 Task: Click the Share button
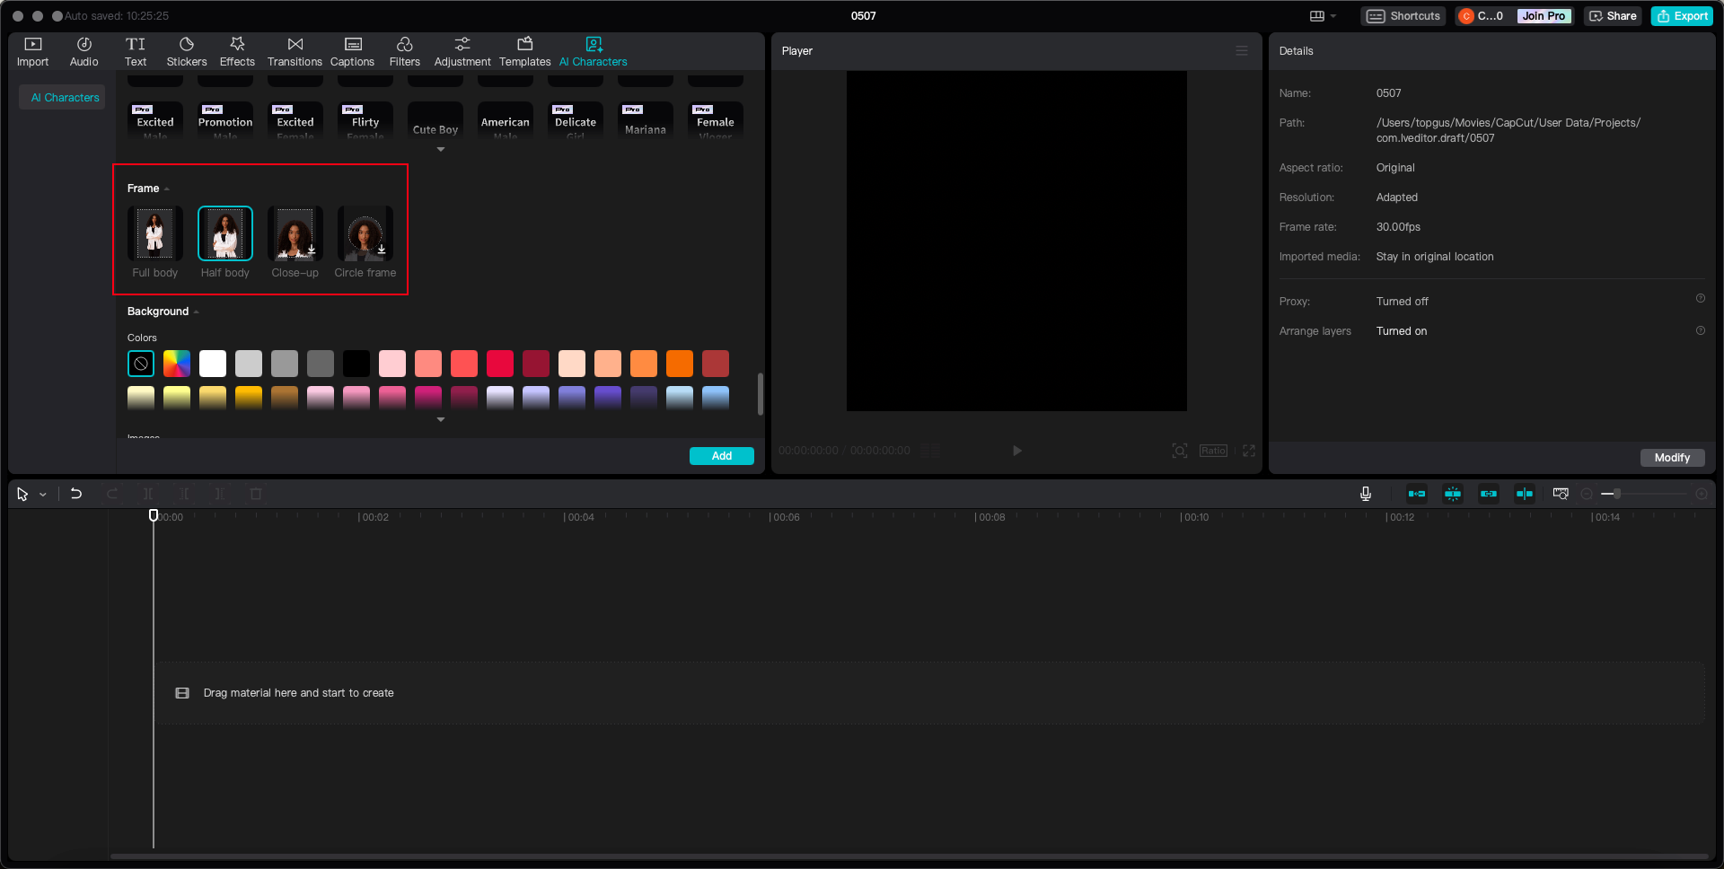1613,16
